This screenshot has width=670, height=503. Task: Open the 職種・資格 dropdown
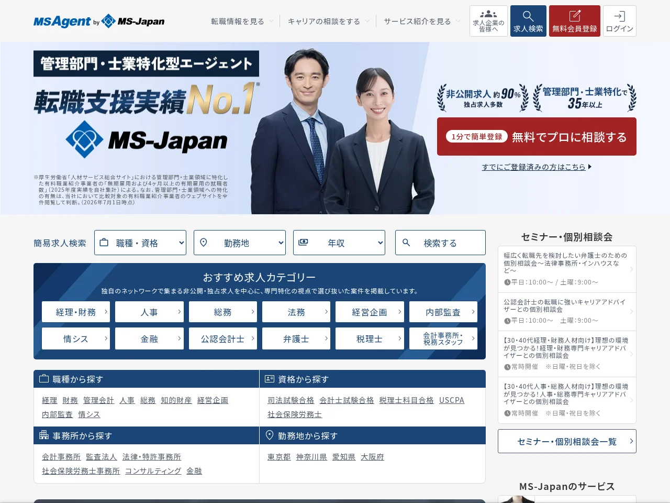(140, 243)
